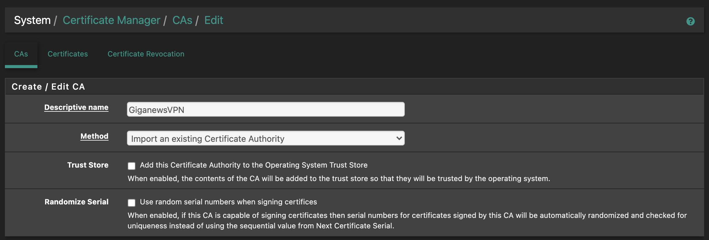Click the dropdown arrow on Method selector
Viewport: 709px width, 240px height.
pos(399,138)
